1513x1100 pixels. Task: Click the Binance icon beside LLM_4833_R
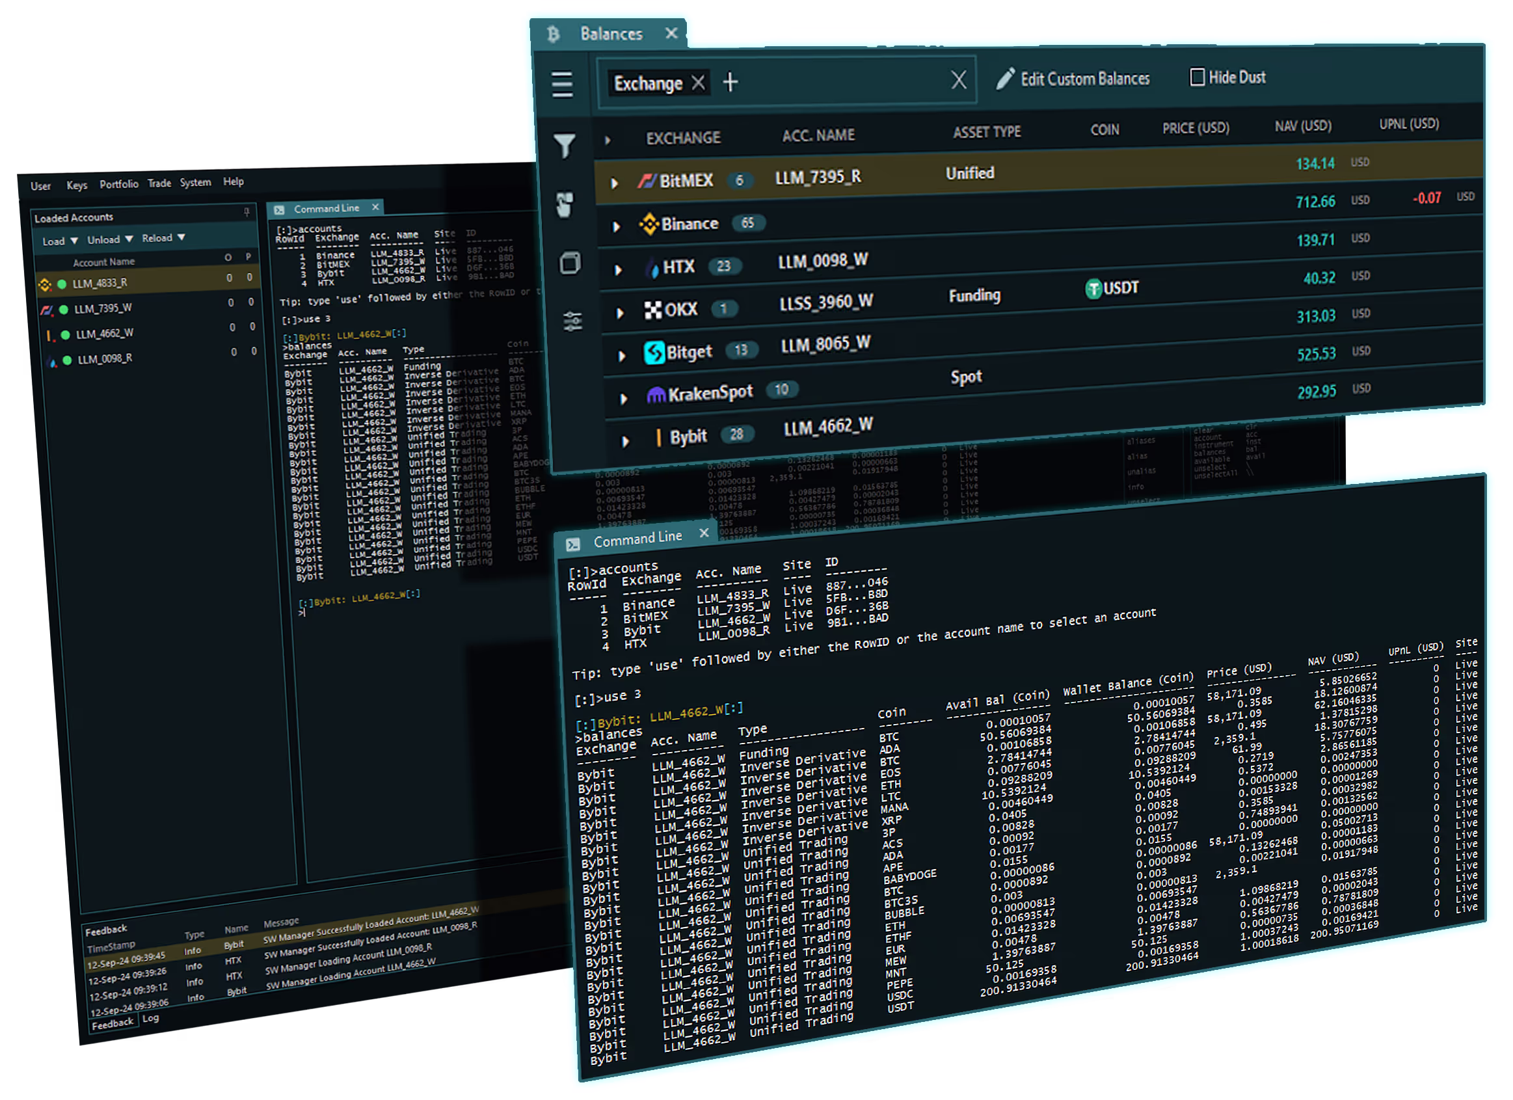click(x=45, y=285)
